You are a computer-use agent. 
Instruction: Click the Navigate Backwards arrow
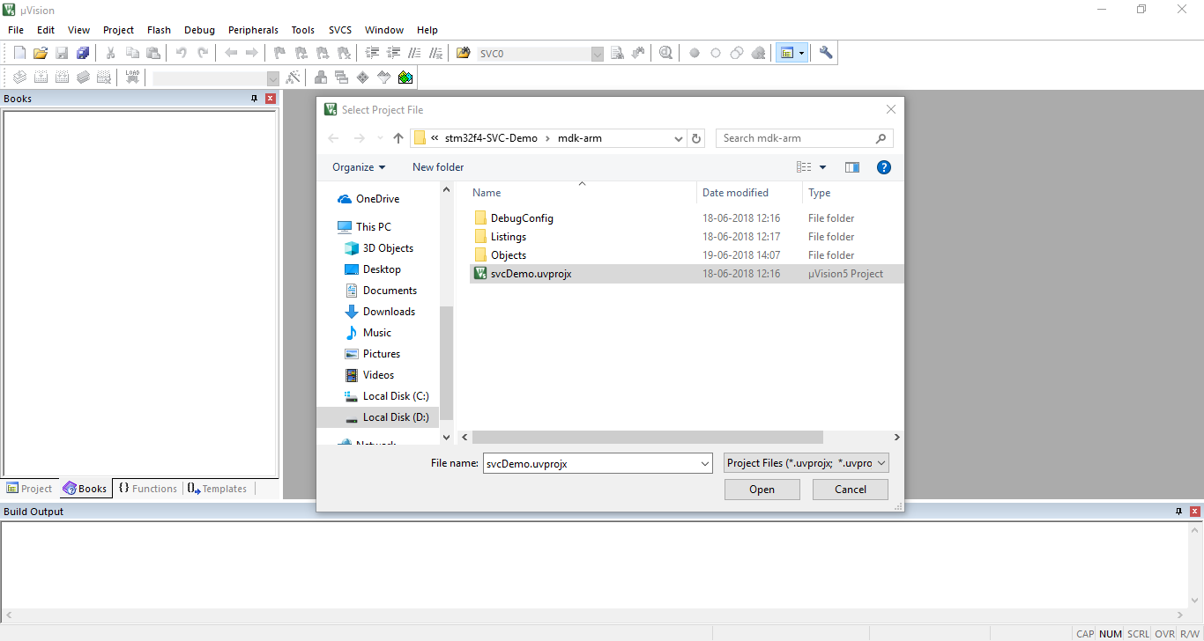point(231,53)
